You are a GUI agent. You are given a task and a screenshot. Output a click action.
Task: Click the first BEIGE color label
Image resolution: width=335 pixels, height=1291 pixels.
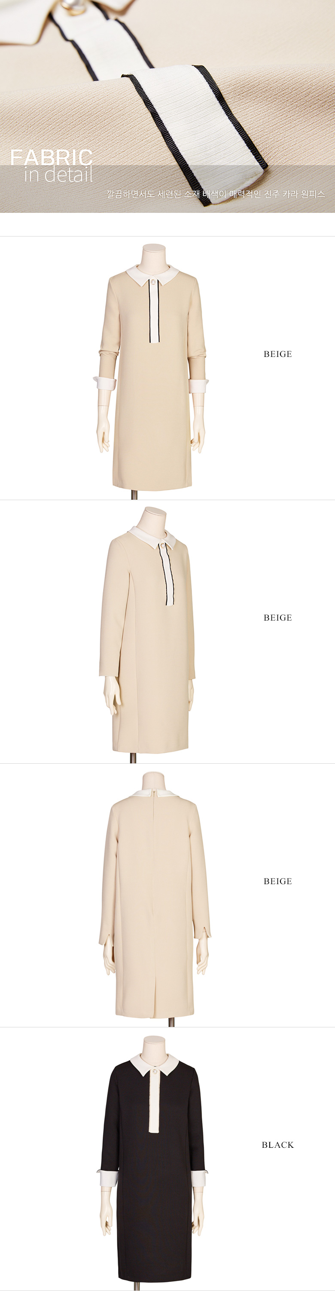pyautogui.click(x=277, y=354)
